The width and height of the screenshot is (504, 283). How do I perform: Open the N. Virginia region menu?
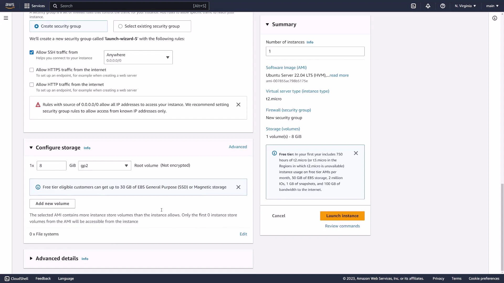(x=465, y=6)
